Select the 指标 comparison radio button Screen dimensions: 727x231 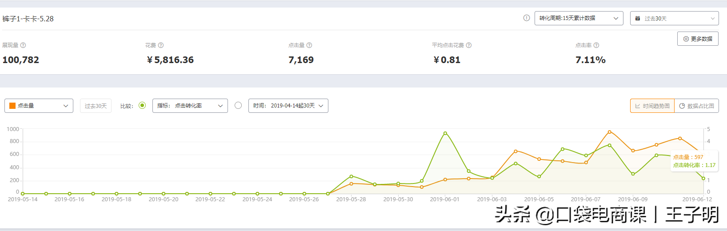point(142,106)
